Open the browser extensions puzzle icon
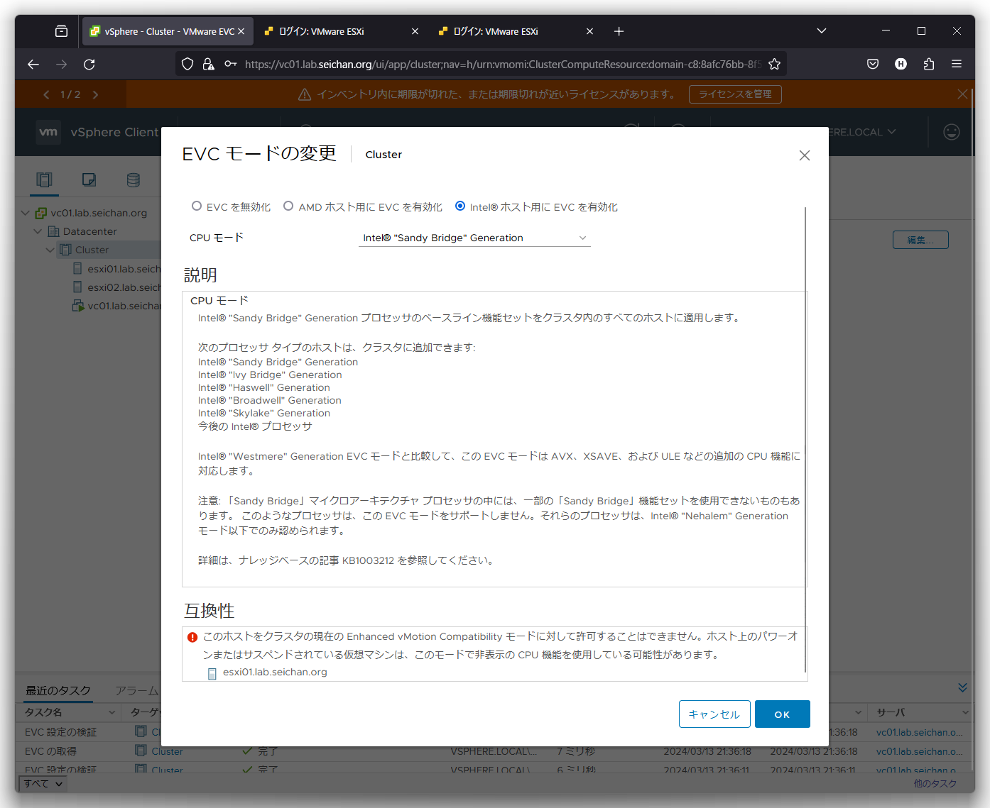990x808 pixels. (x=929, y=65)
